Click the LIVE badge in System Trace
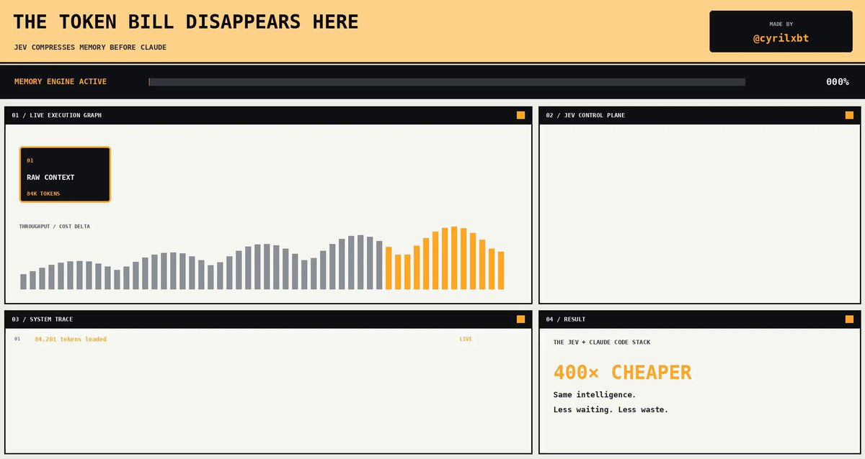865x459 pixels. [x=466, y=339]
